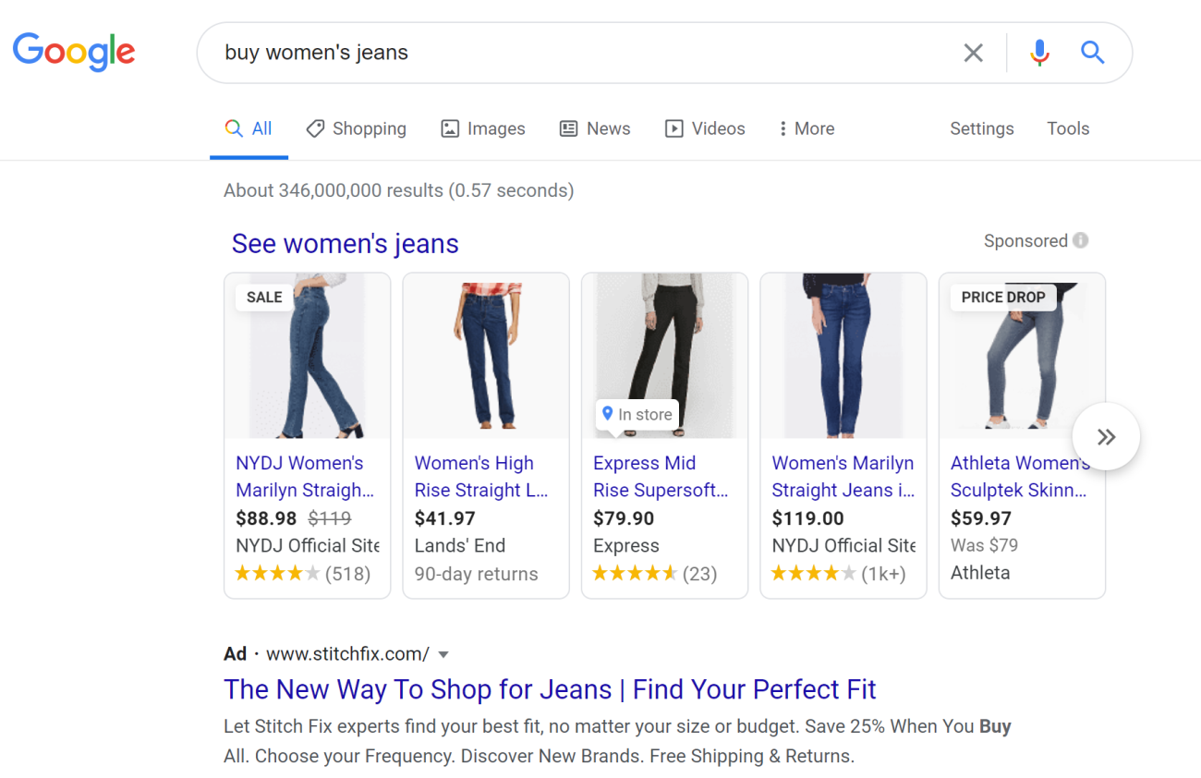1201x778 pixels.
Task: Click the '90-day returns' text
Action: (477, 574)
